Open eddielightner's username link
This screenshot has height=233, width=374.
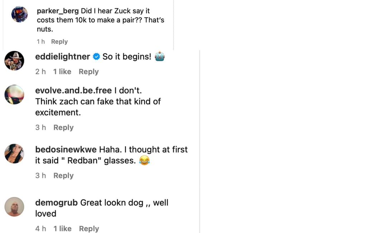[x=62, y=56]
